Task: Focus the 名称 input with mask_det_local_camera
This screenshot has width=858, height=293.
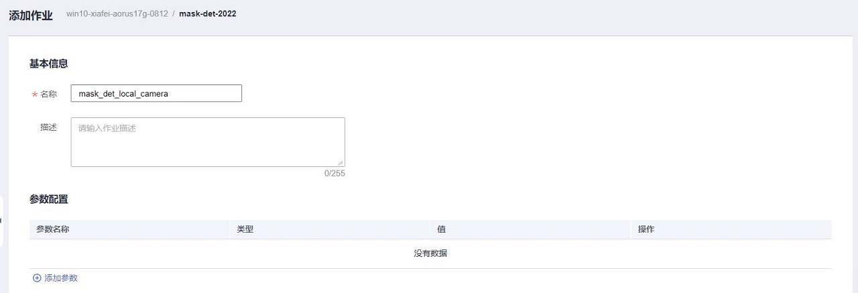Action: point(156,94)
